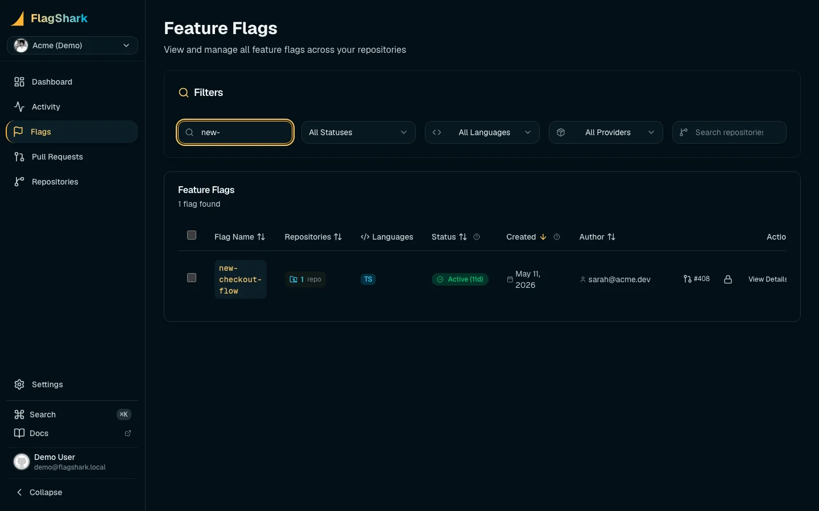Sort by Repositories column
The image size is (819, 511).
[313, 237]
